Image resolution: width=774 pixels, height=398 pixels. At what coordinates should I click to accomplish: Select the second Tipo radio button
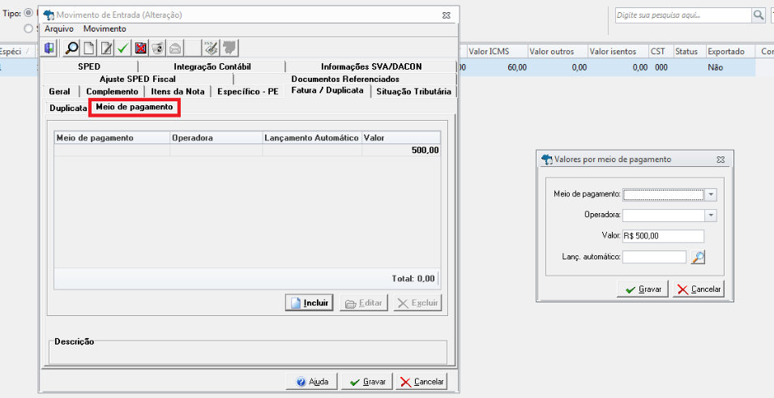coord(28,28)
